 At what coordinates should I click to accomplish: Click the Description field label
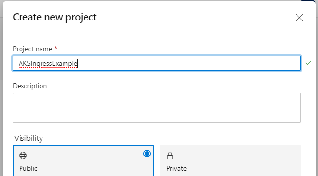pos(30,86)
